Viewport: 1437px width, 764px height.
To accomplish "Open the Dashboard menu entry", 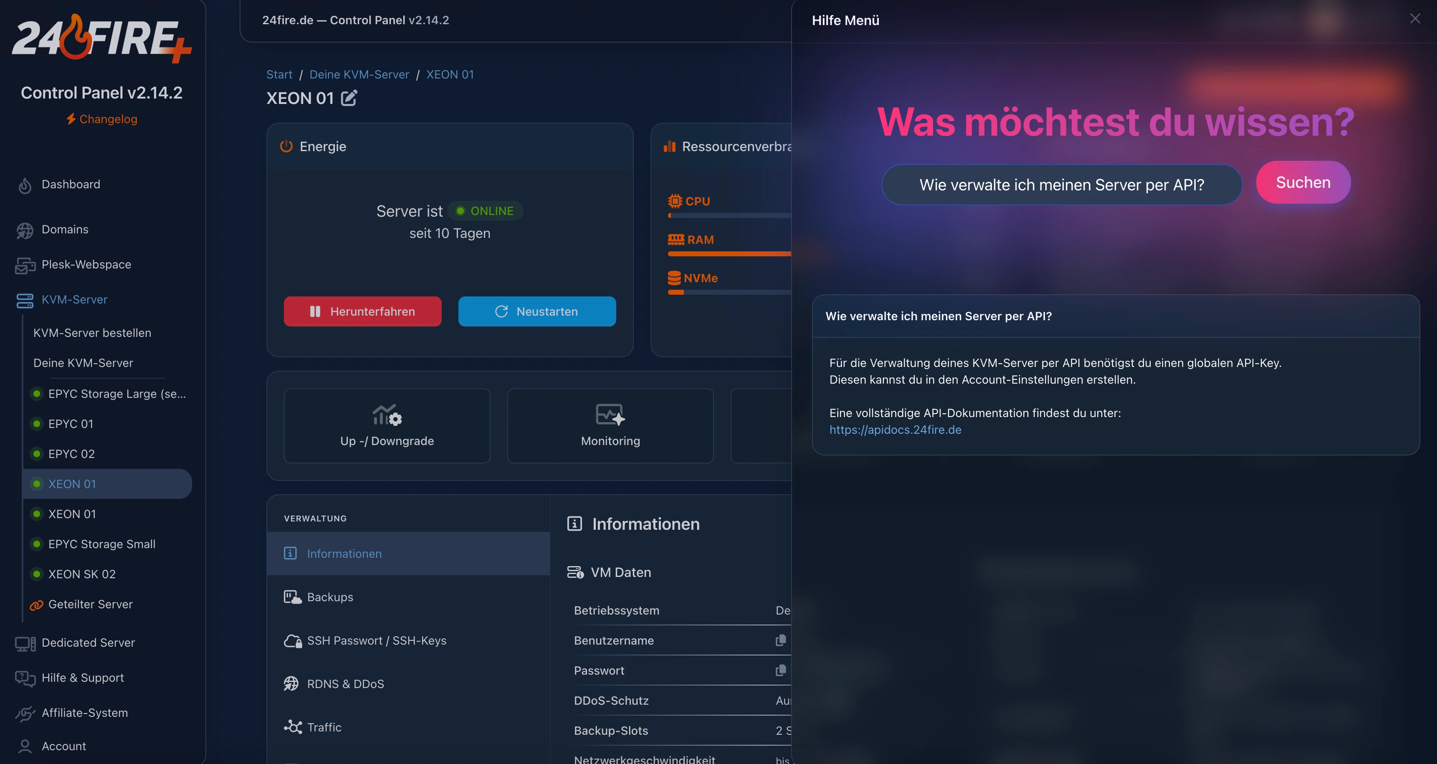I will pyautogui.click(x=71, y=185).
